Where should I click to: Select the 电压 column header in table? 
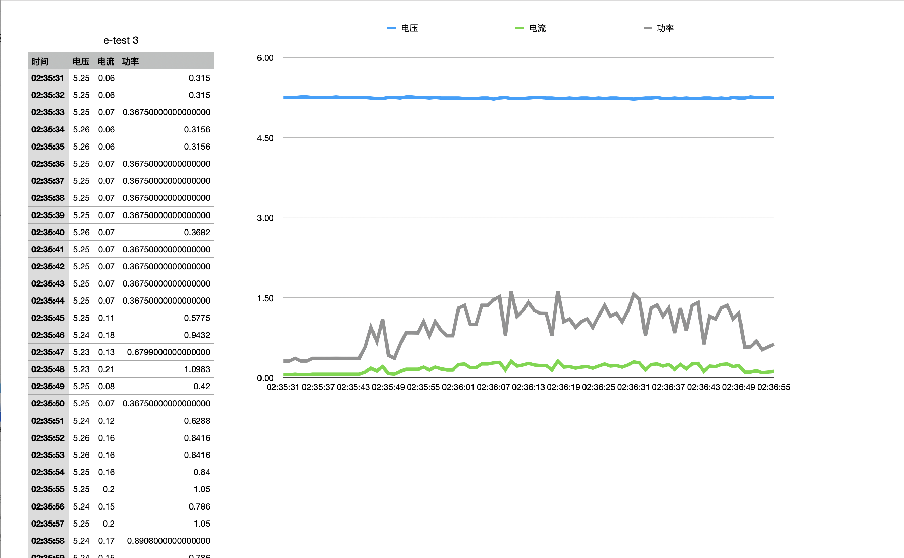[x=81, y=61]
